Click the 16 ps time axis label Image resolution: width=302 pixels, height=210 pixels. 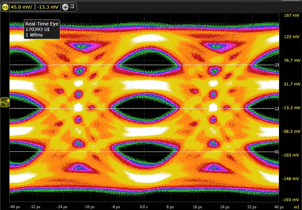(x=198, y=207)
